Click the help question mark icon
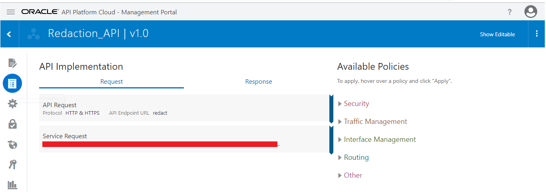Screen dimensions: 546x196 510,12
